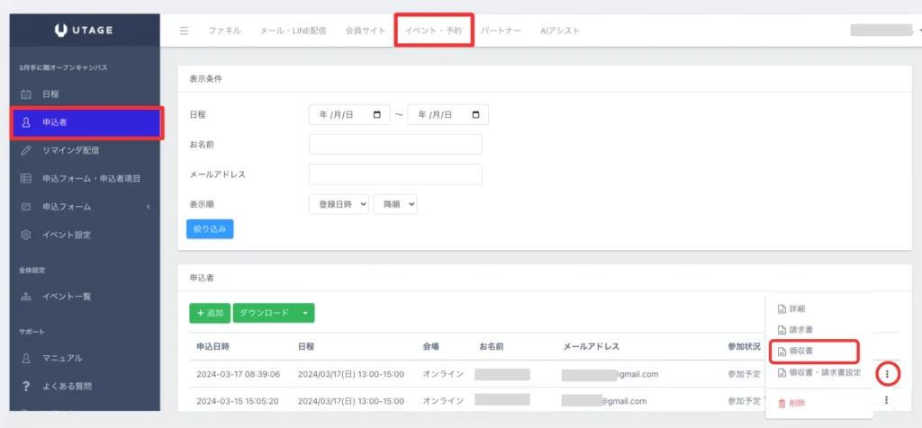Go to 申込者 in the sidebar

click(86, 122)
